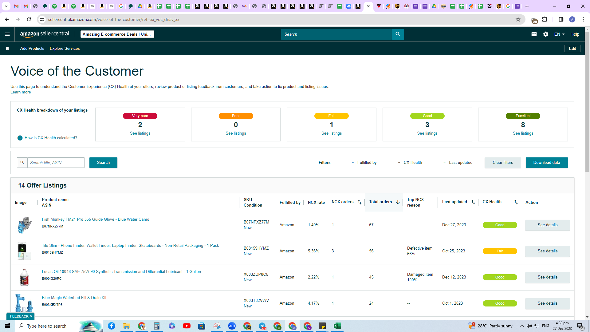Click Download data button
The height and width of the screenshot is (332, 590).
[547, 163]
